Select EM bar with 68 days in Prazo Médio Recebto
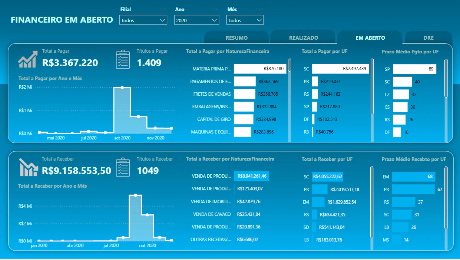 pyautogui.click(x=414, y=177)
